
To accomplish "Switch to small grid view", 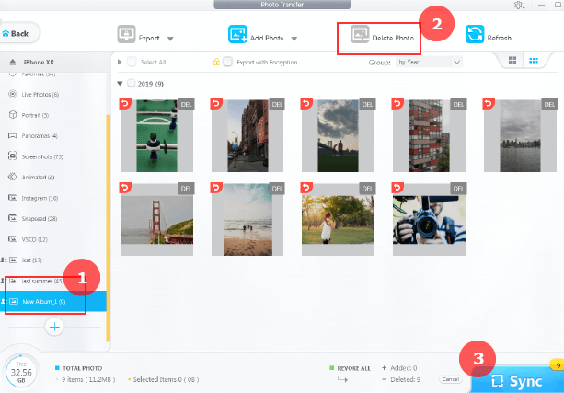I will (x=534, y=61).
